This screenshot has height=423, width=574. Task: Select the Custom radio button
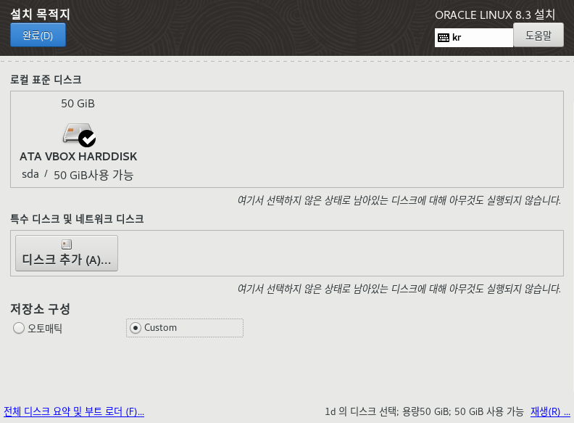136,328
